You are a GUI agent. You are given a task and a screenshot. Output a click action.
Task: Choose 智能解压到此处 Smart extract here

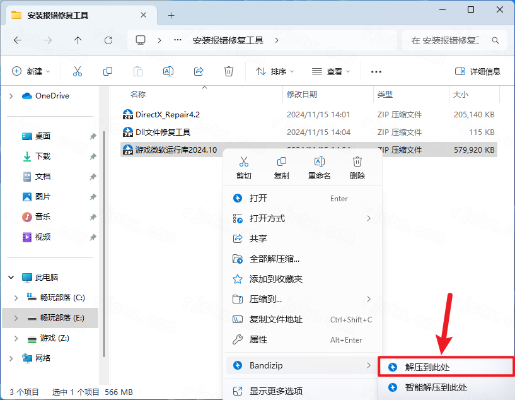click(x=446, y=387)
